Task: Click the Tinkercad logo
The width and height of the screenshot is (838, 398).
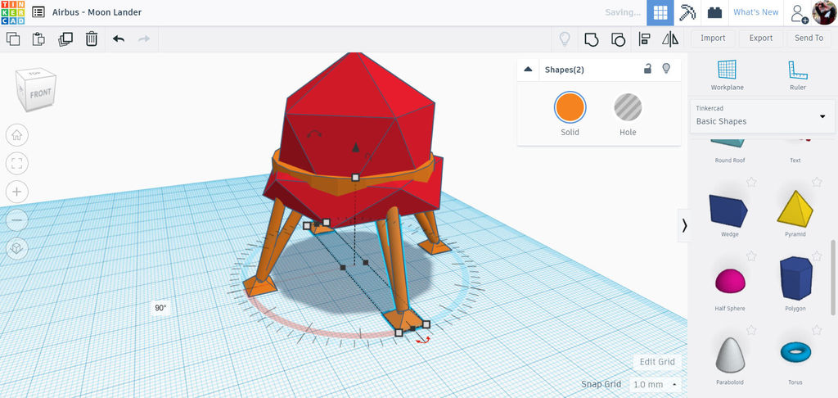Action: coord(12,12)
